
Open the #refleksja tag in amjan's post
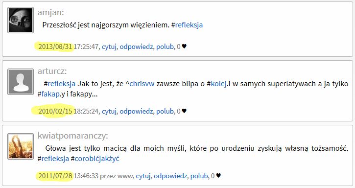pos(187,25)
